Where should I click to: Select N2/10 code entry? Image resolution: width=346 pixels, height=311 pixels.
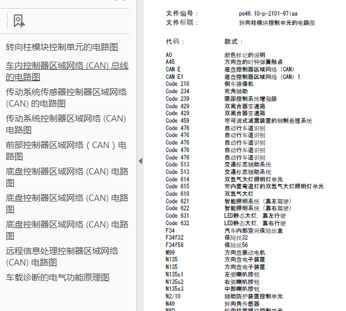173,296
